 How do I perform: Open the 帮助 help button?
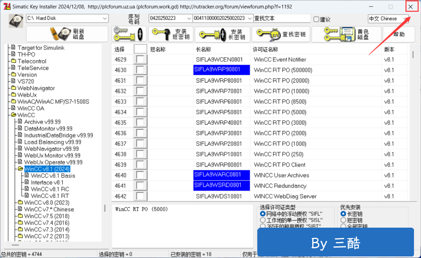(399, 34)
